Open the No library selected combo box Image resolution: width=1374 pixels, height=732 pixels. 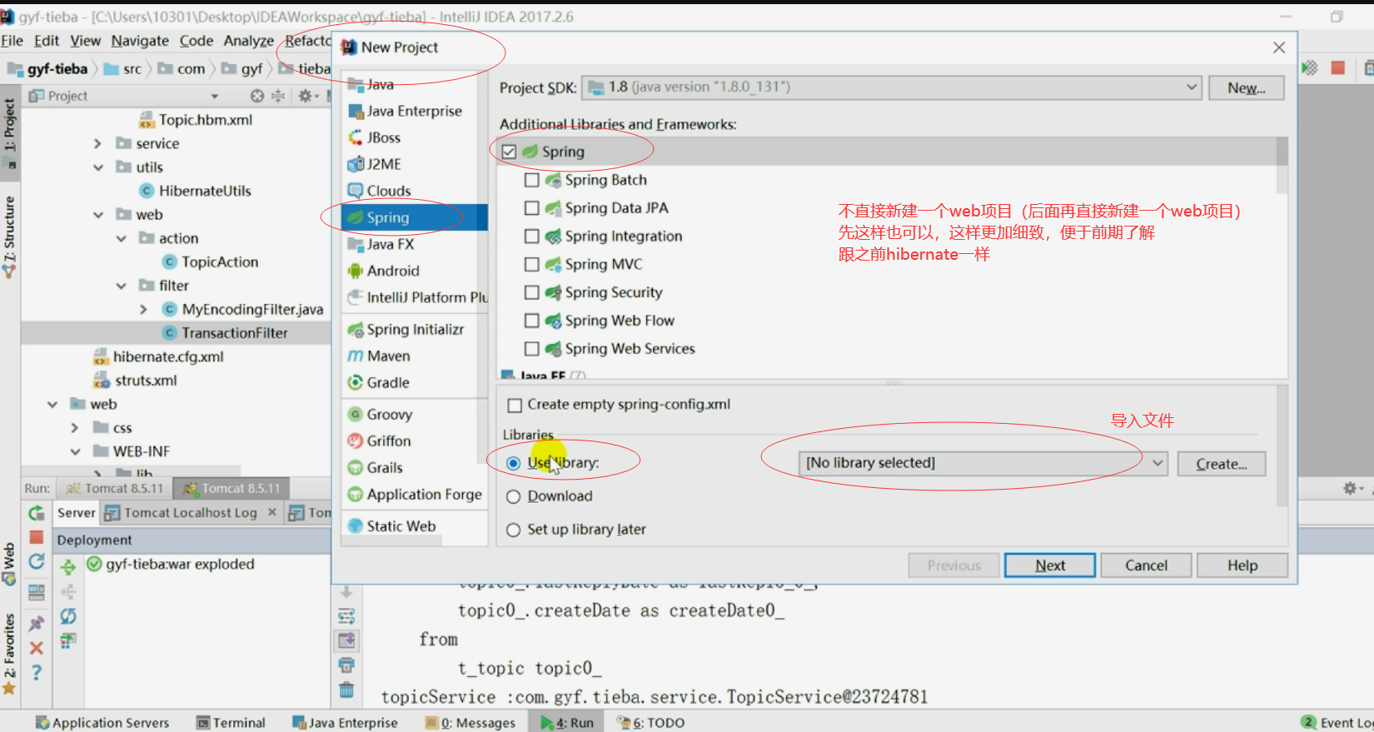[x=983, y=463]
